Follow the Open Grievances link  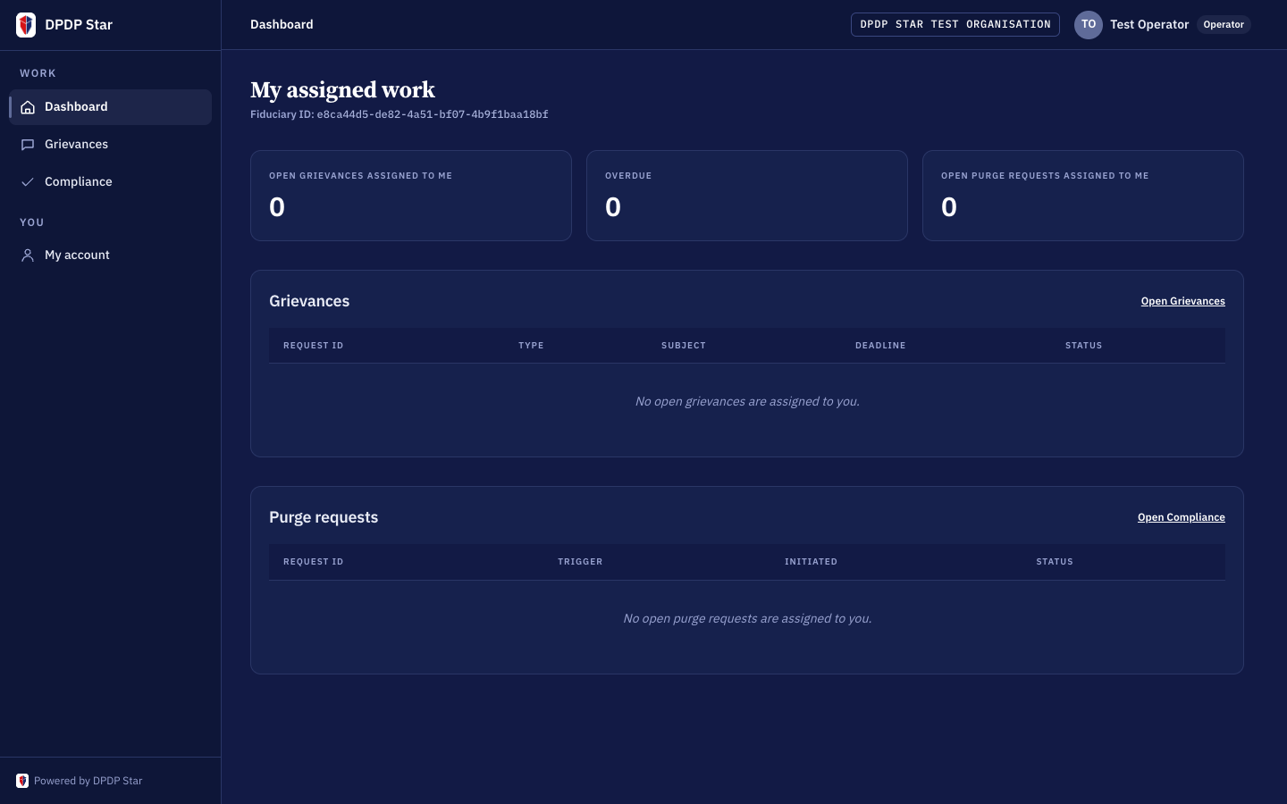coord(1182,302)
